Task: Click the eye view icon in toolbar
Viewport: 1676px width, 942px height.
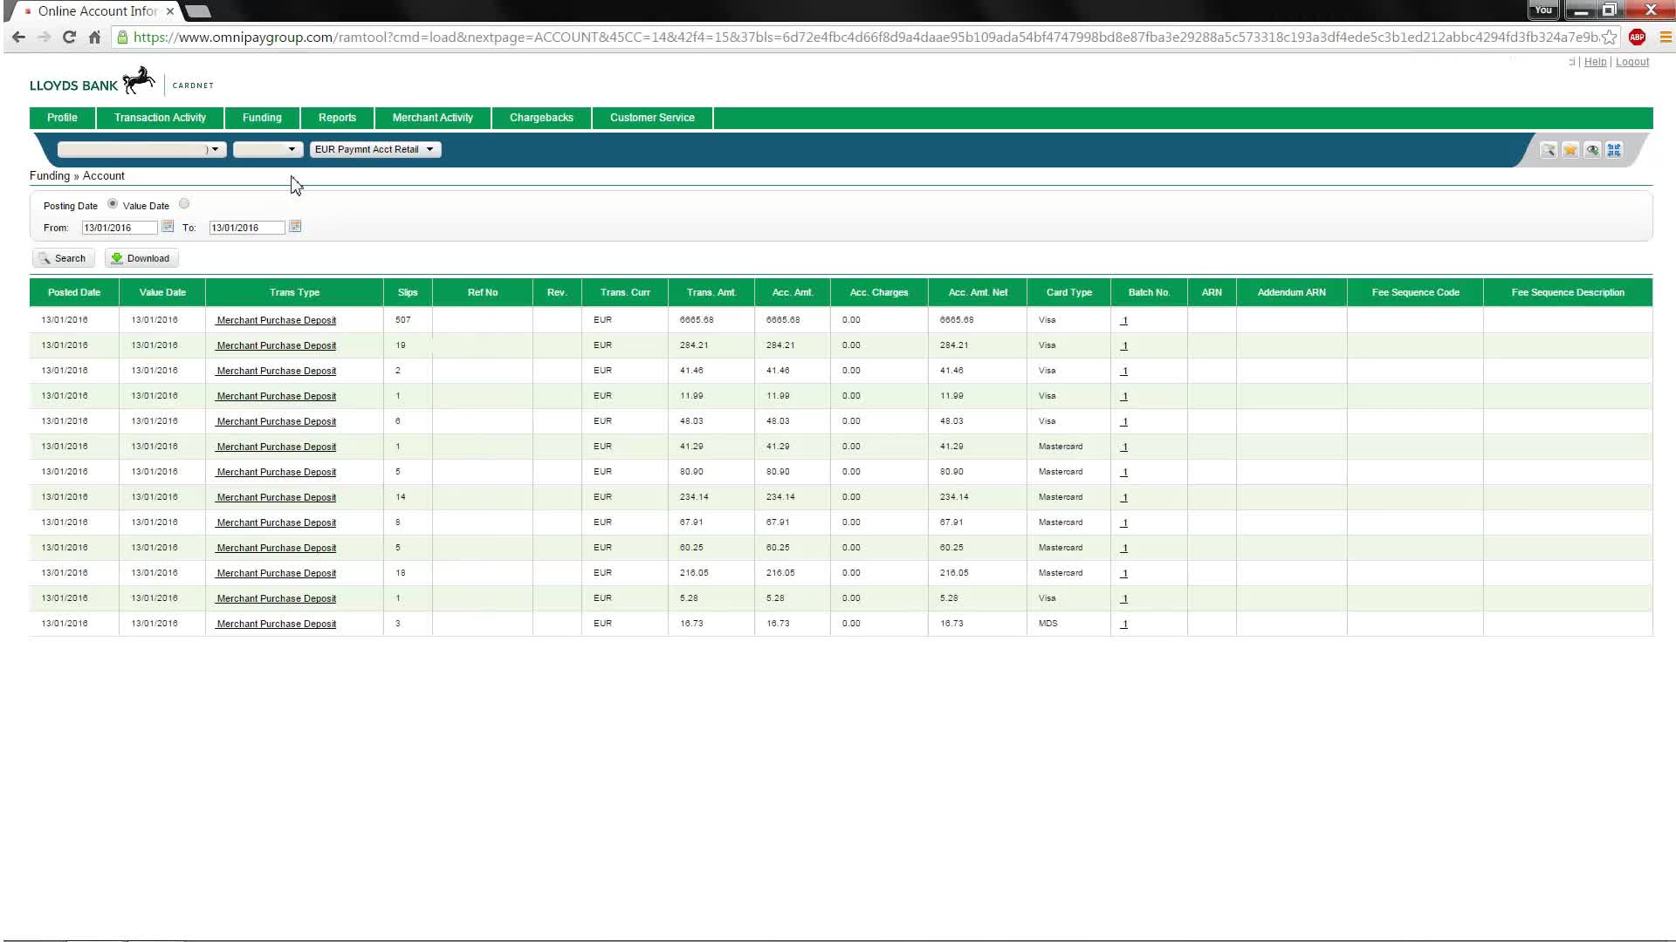Action: click(x=1592, y=150)
